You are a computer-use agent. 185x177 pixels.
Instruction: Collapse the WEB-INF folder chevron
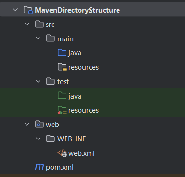click(38, 139)
